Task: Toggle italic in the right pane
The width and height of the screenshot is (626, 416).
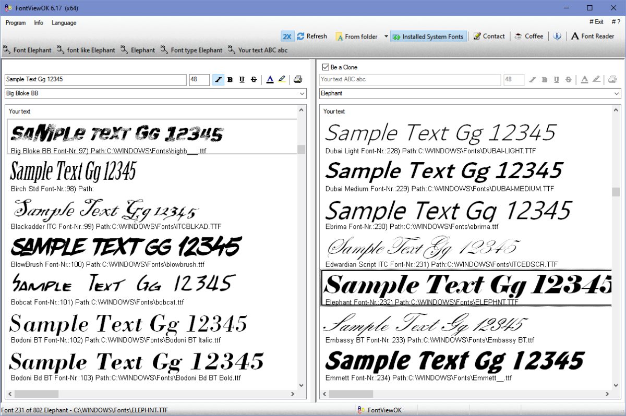Action: click(x=533, y=80)
